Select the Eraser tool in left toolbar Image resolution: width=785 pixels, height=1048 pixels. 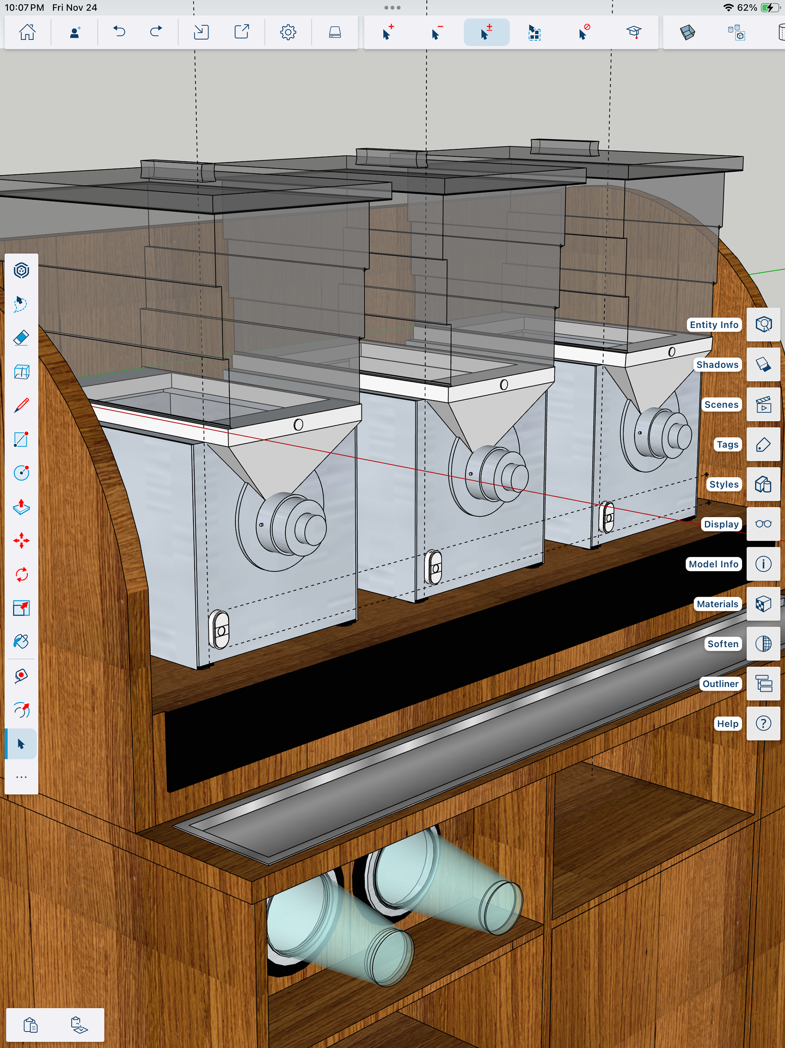[x=21, y=338]
